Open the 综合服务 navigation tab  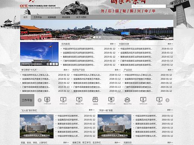pos(66,17)
